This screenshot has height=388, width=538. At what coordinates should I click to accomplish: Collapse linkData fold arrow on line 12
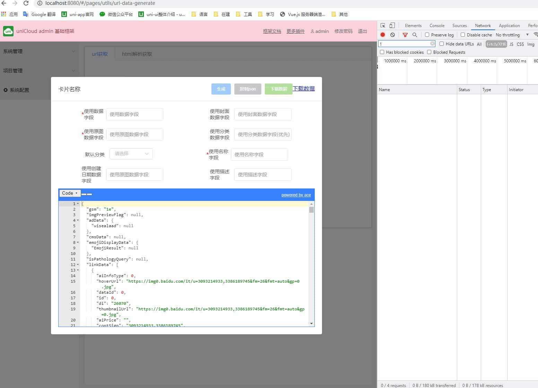tap(78, 265)
